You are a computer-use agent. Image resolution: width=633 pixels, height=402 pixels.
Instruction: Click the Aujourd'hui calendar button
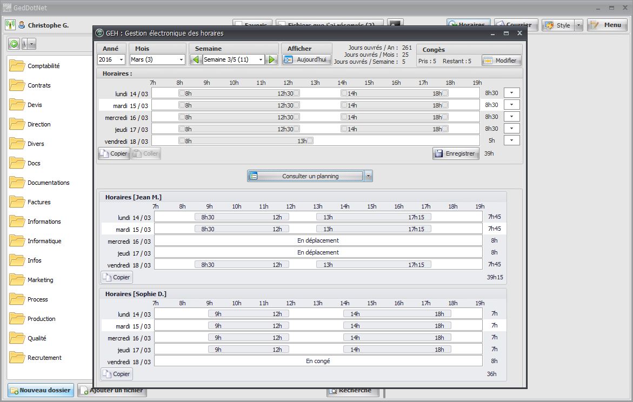tap(306, 59)
